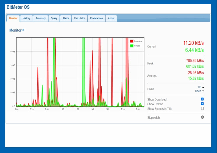Open the Monitor pop-out window icon
This screenshot has width=217, height=153.
(23, 30)
